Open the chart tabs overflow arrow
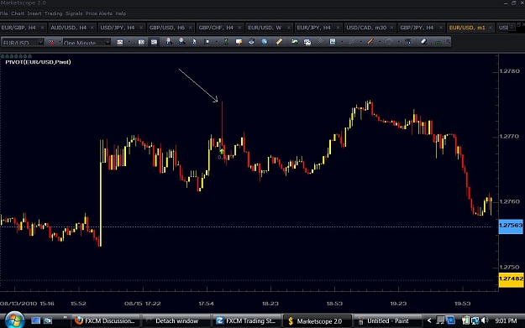The height and width of the screenshot is (328, 525). (x=512, y=27)
